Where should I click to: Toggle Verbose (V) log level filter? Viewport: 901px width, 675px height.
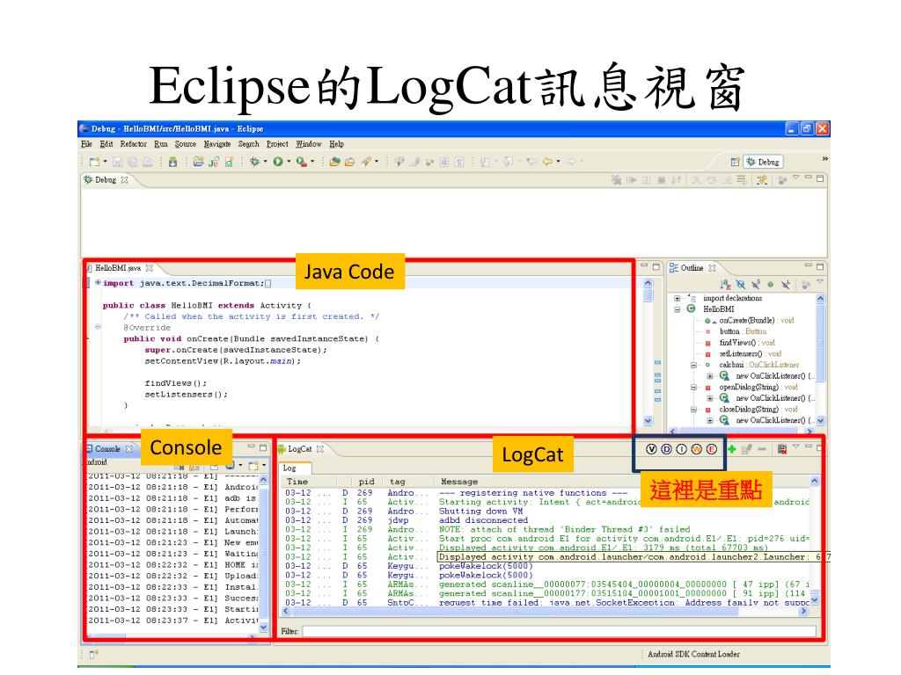pyautogui.click(x=651, y=449)
